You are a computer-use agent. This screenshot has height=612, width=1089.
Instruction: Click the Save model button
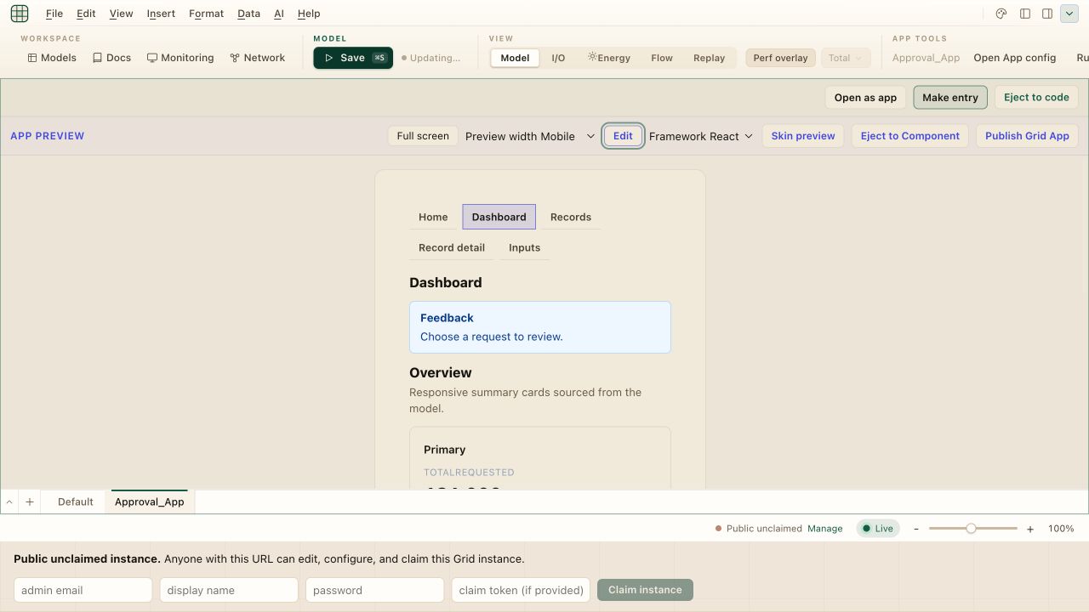(353, 58)
